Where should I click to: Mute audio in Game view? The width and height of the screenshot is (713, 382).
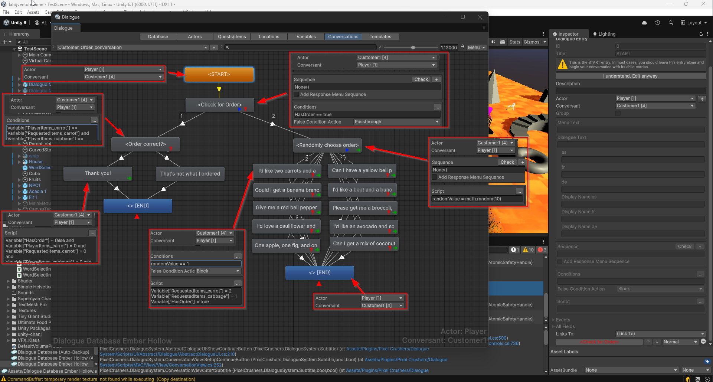pos(493,42)
